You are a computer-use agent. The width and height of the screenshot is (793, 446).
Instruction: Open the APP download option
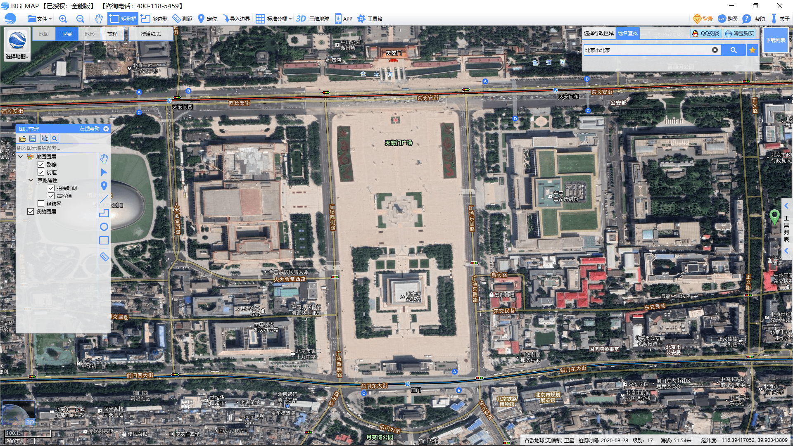pyautogui.click(x=344, y=19)
